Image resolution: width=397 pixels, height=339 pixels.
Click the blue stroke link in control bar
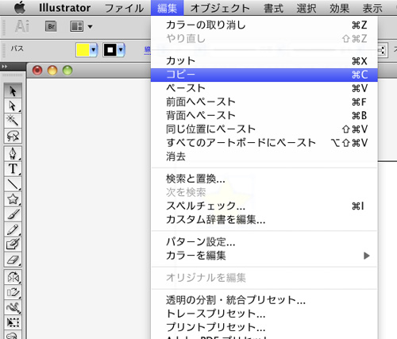[148, 50]
